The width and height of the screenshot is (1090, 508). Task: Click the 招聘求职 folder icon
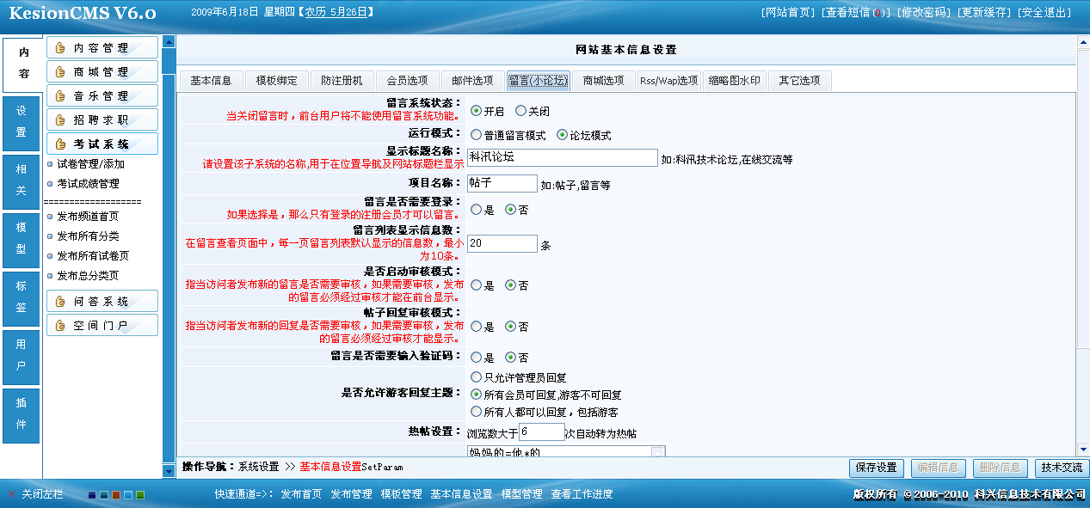click(x=60, y=119)
